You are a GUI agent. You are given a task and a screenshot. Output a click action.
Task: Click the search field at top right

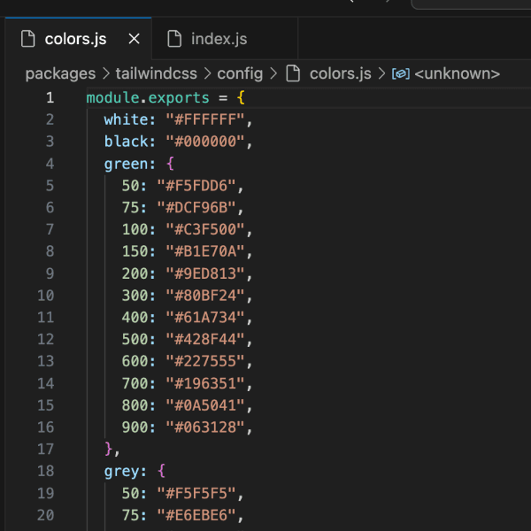coord(473,4)
